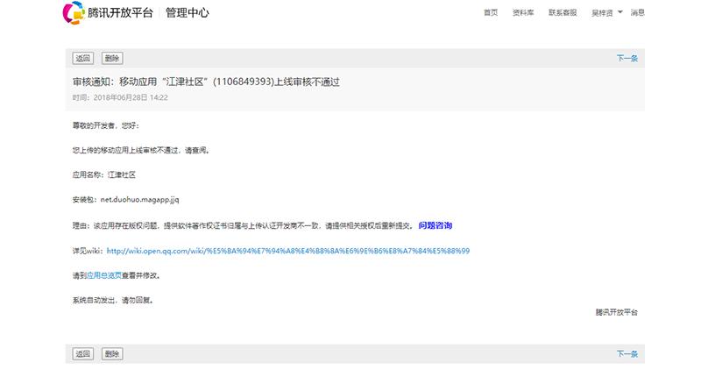701x384 pixels.
Task: Click the 审核通知 message title
Action: click(x=205, y=82)
